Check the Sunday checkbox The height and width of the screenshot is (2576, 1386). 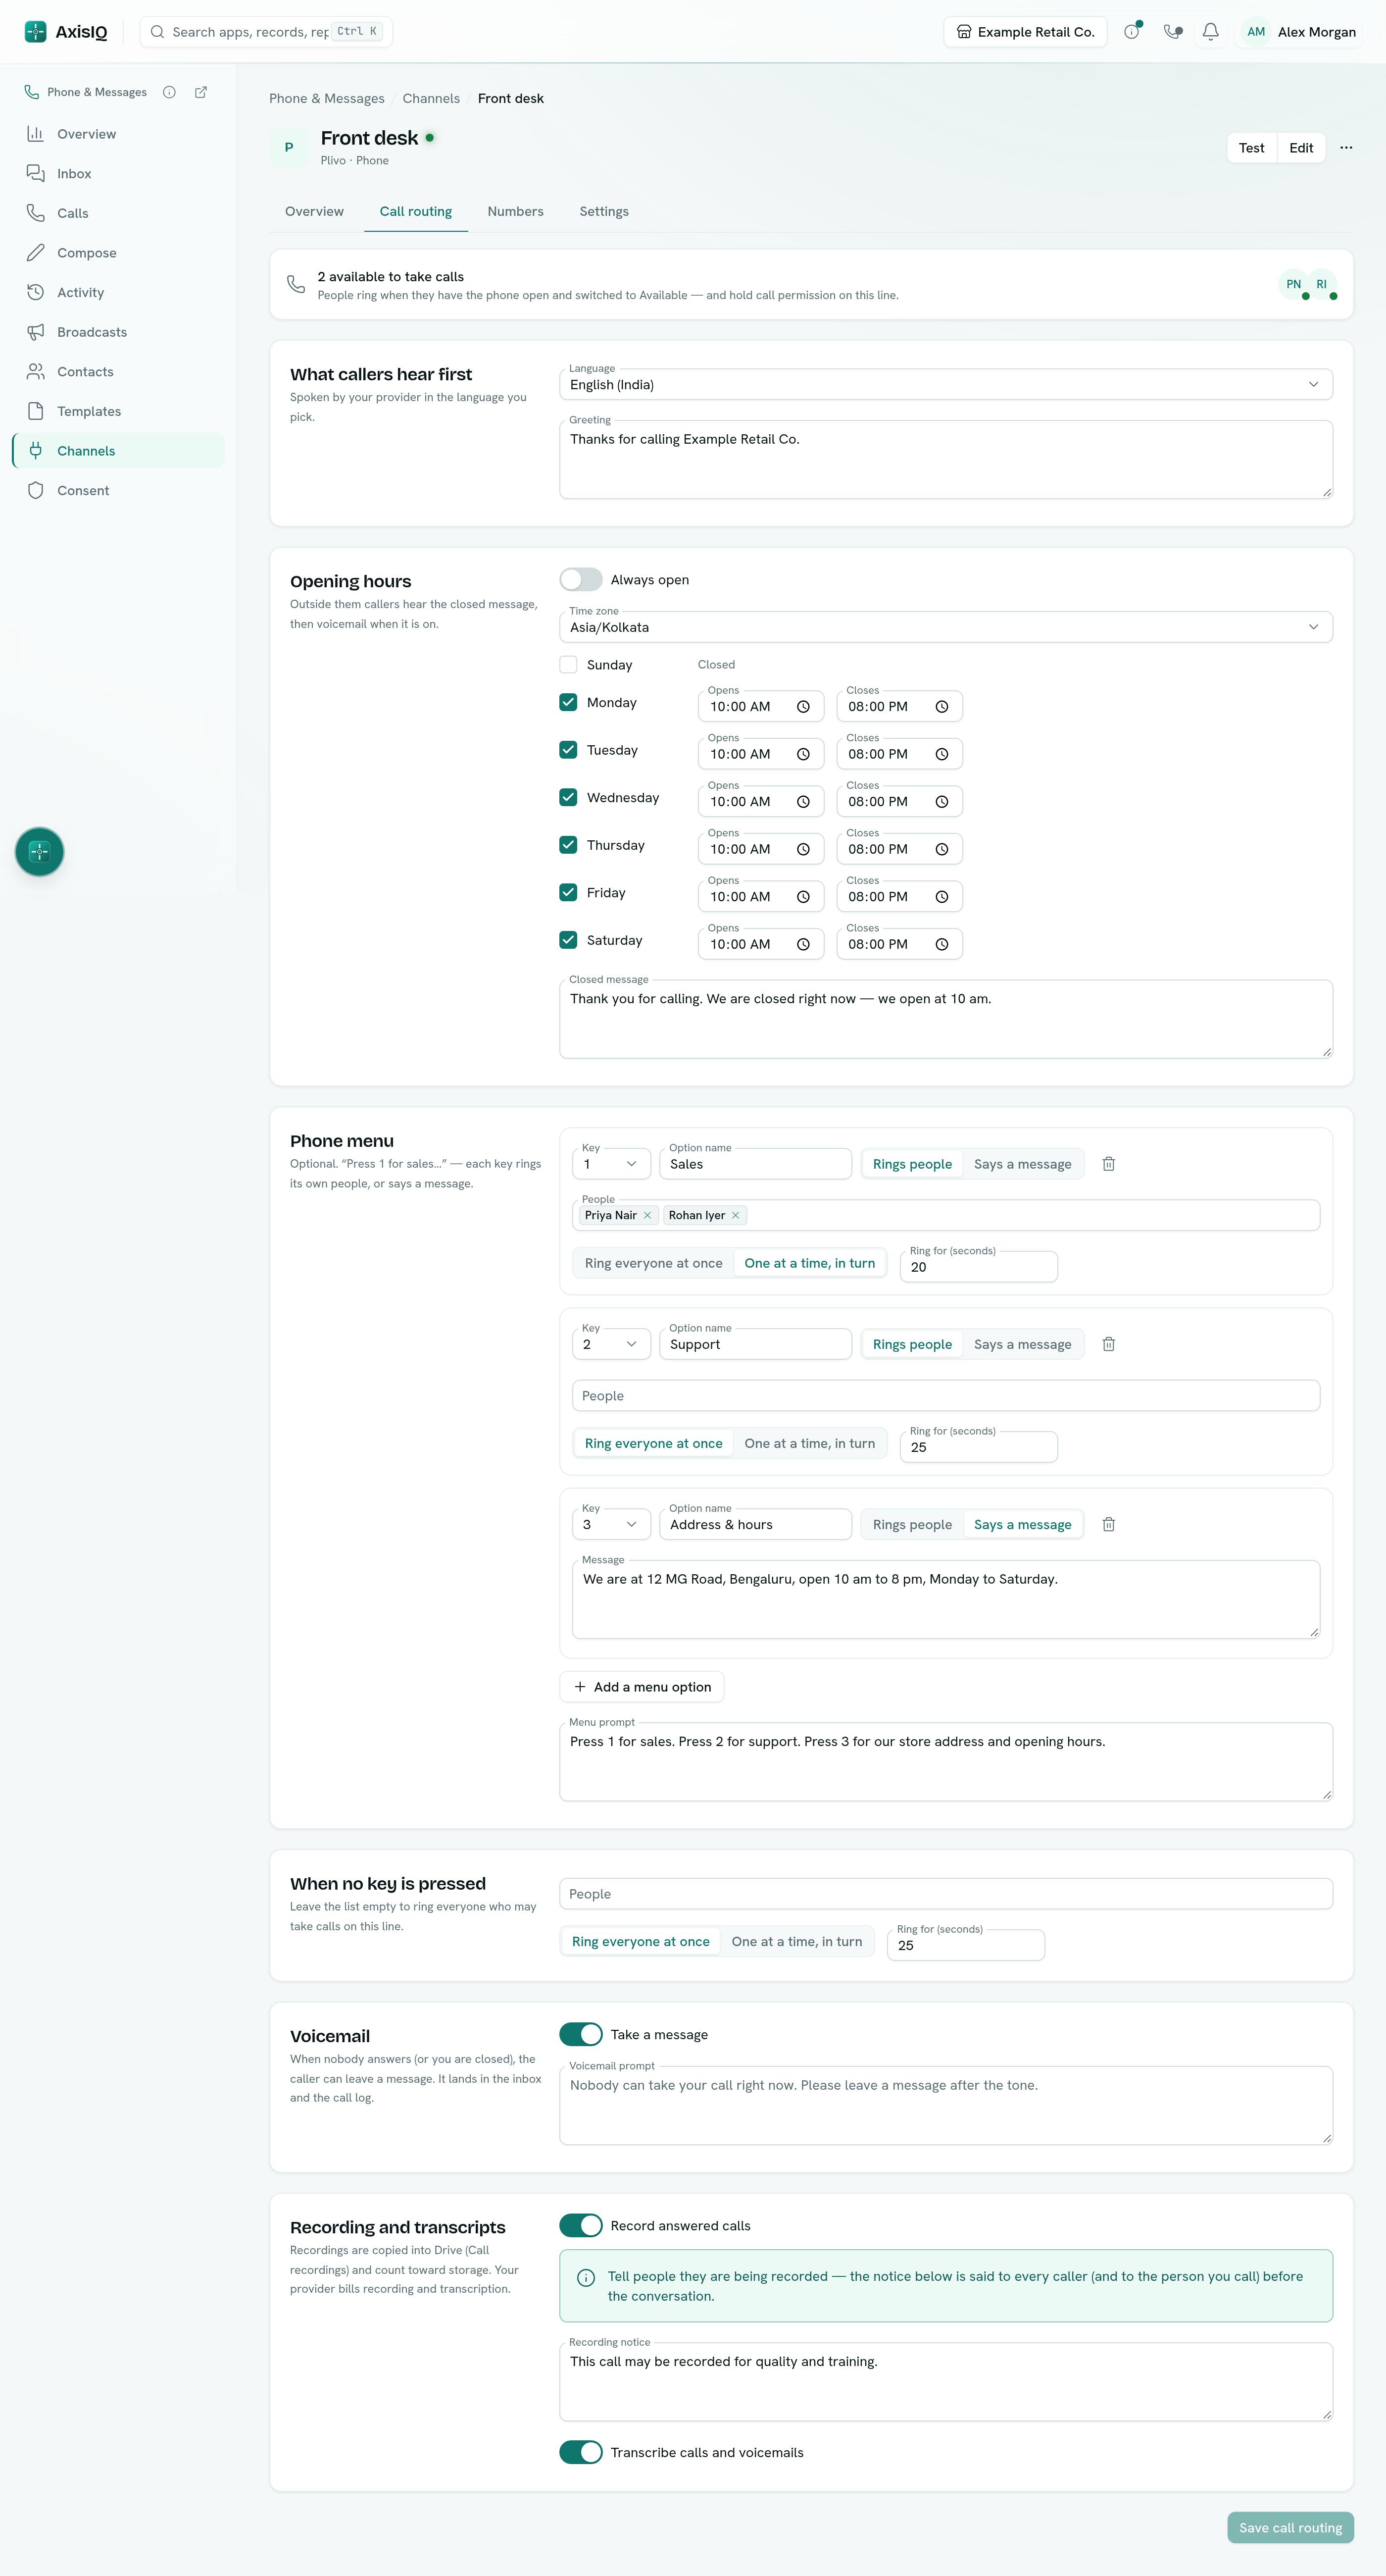(x=569, y=665)
